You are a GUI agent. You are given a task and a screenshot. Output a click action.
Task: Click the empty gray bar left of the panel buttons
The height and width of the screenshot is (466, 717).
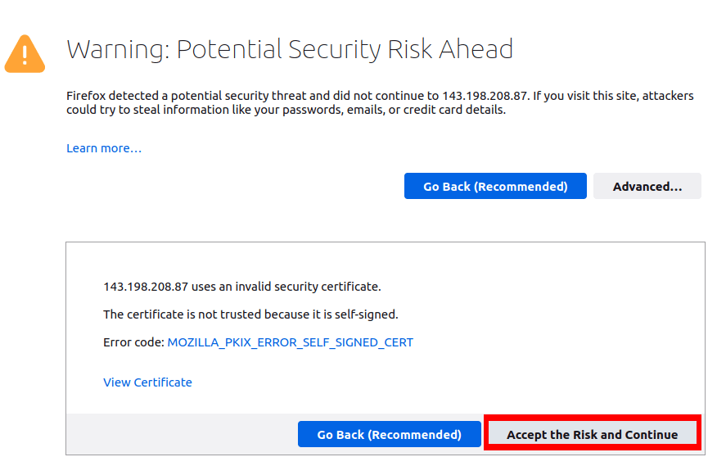tap(180, 434)
